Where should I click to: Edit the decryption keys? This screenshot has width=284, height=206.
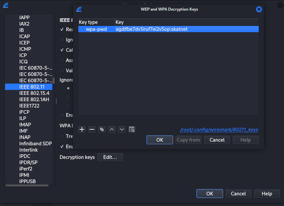[110, 157]
